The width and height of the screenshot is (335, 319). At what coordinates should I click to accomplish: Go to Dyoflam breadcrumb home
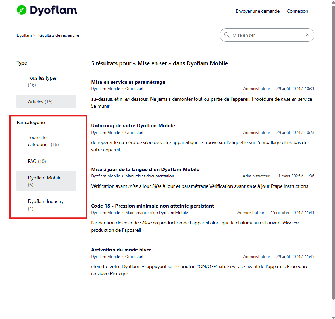pyautogui.click(x=24, y=35)
